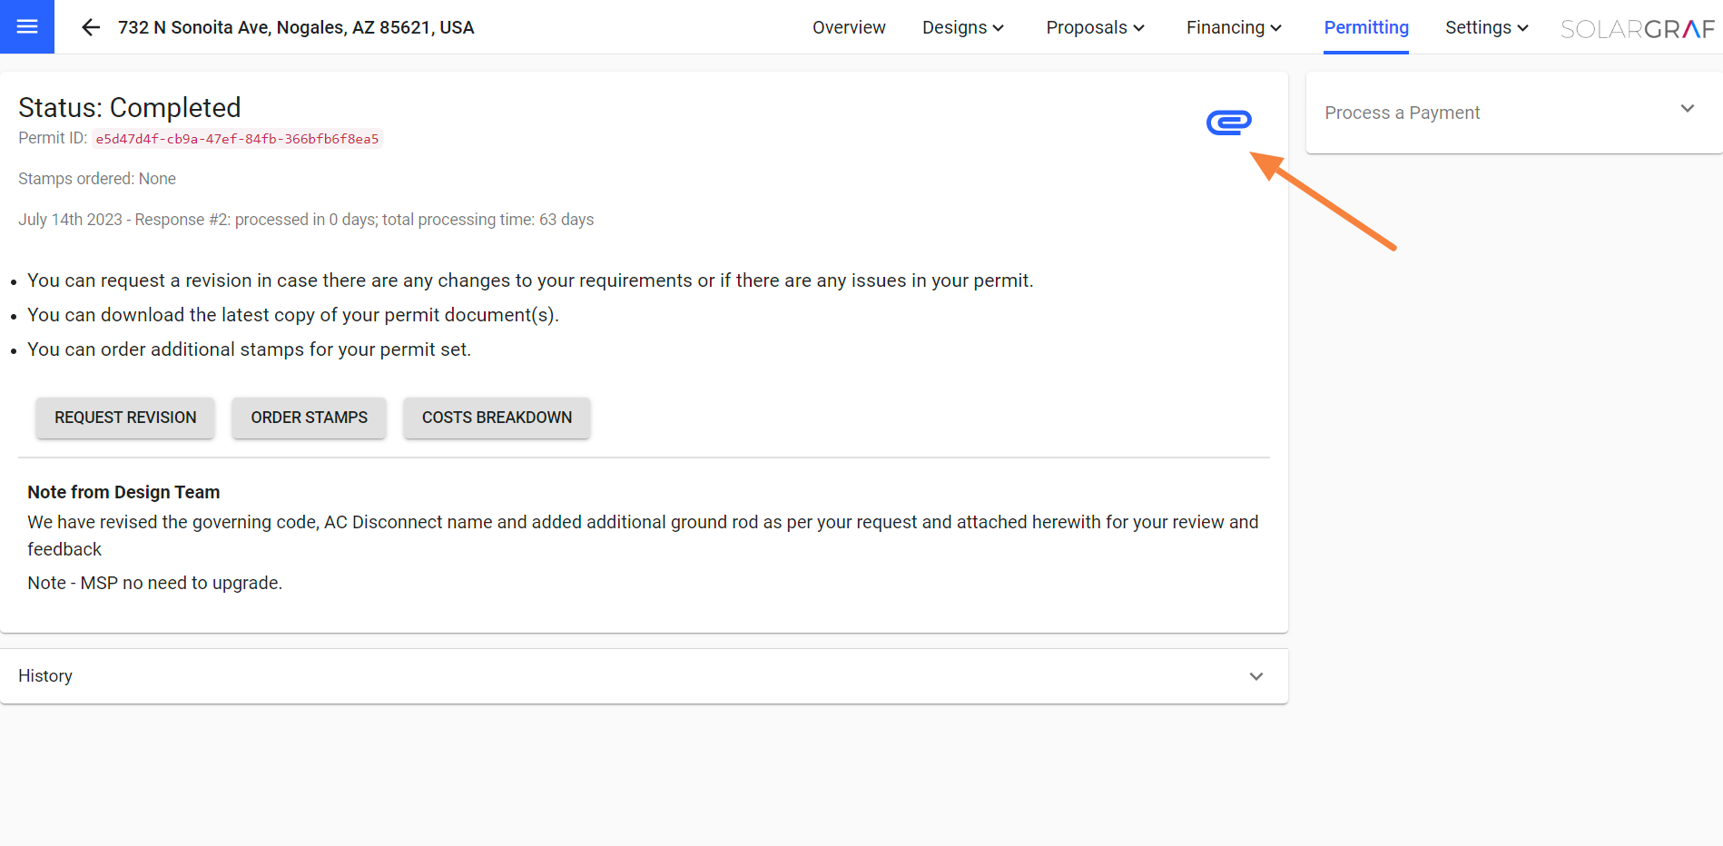The width and height of the screenshot is (1723, 846).
Task: Click the REQUEST REVISION button
Action: 124,418
